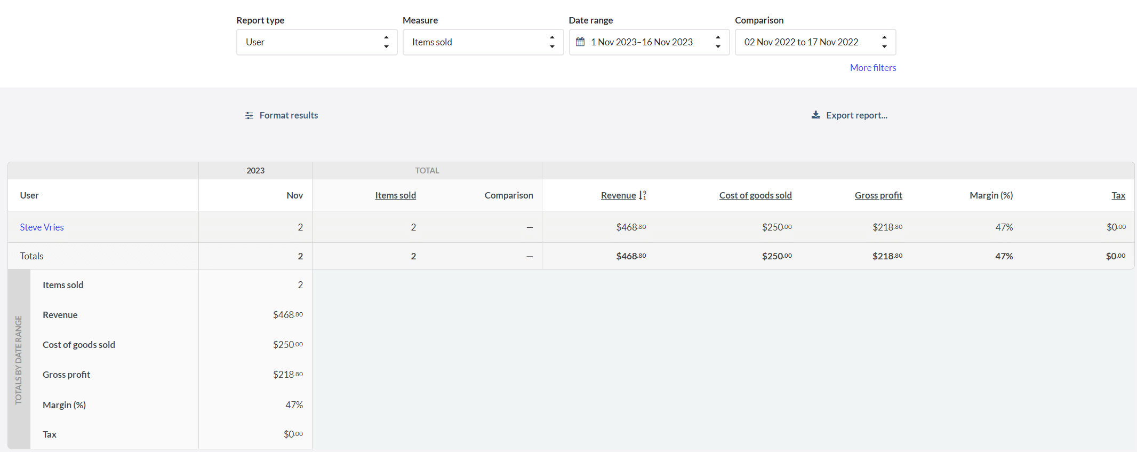Screen dimensions: 1137x452
Task: Open the Comparison date dropdown
Action: tap(815, 42)
